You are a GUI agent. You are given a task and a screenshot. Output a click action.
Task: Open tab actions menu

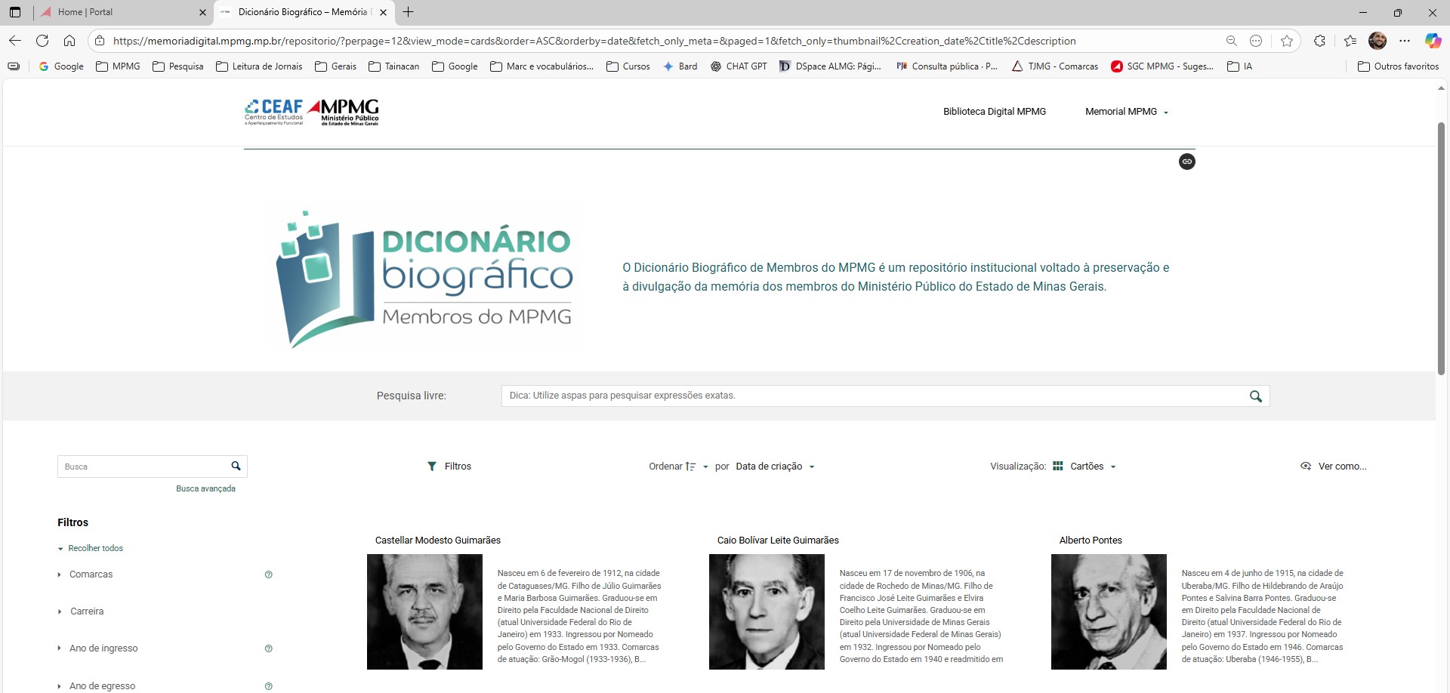tap(15, 12)
